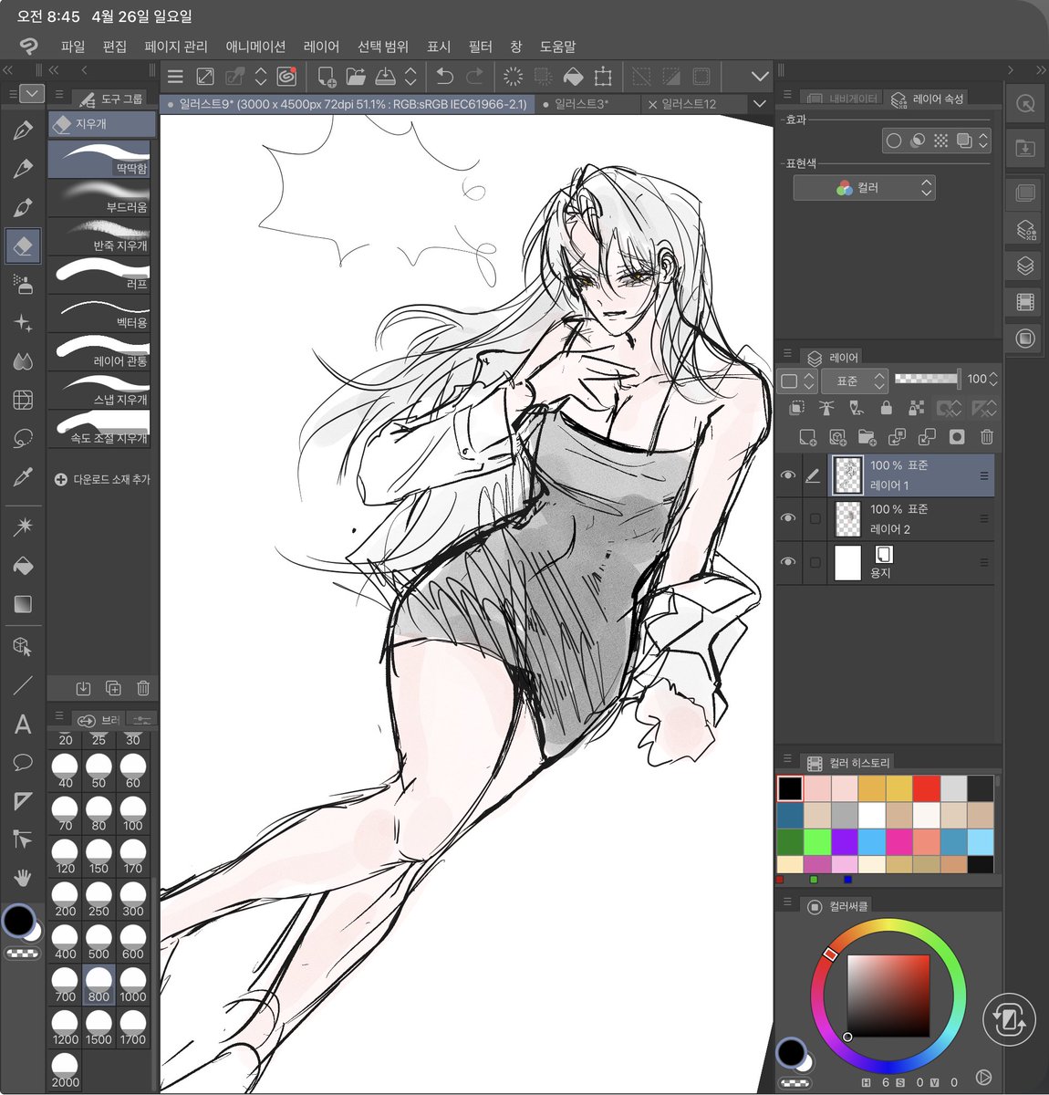
Task: Select 레이어 관통 eraser sub tool
Action: point(100,351)
